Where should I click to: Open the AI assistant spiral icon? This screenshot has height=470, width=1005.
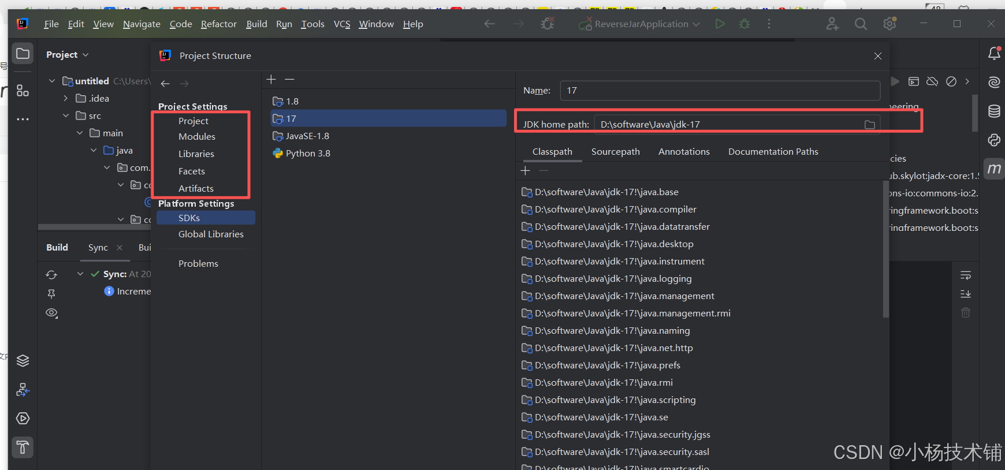pos(994,82)
